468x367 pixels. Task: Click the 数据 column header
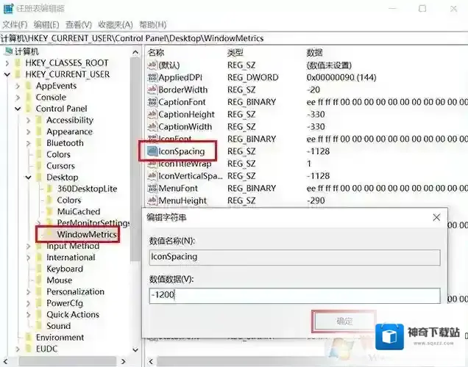(314, 53)
